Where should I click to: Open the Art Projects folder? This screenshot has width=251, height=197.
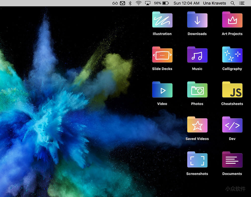point(232,20)
